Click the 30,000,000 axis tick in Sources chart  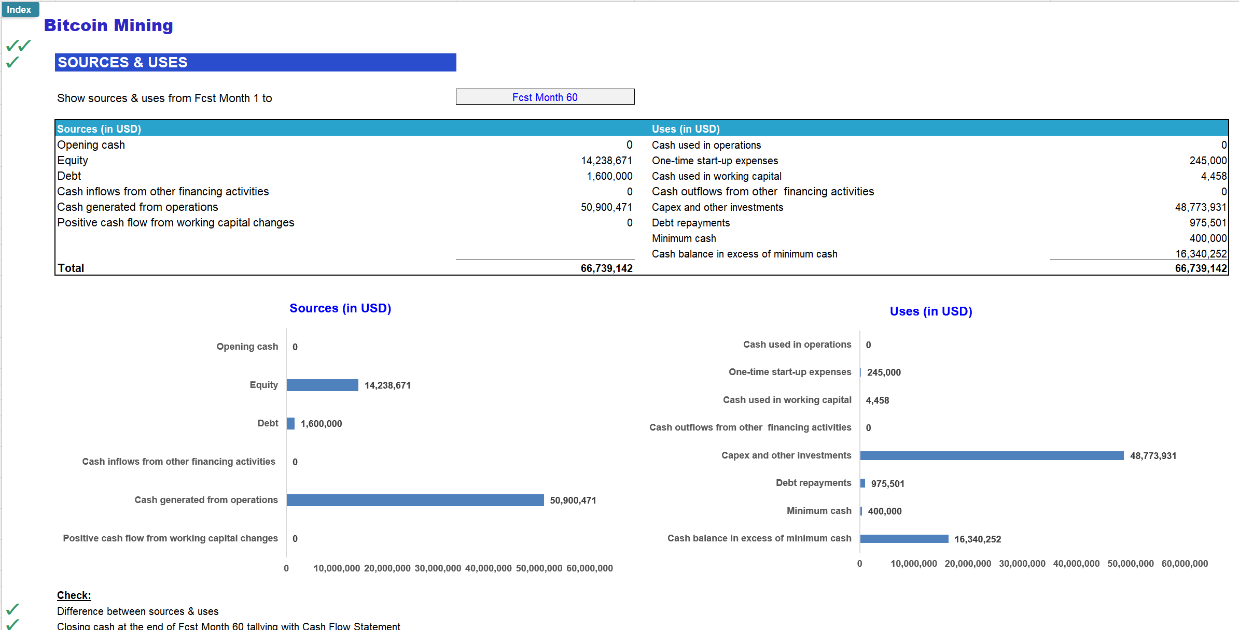tap(438, 568)
